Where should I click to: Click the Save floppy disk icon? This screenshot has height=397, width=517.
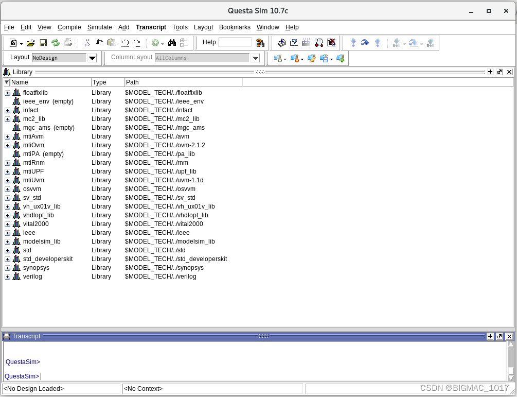[43, 43]
